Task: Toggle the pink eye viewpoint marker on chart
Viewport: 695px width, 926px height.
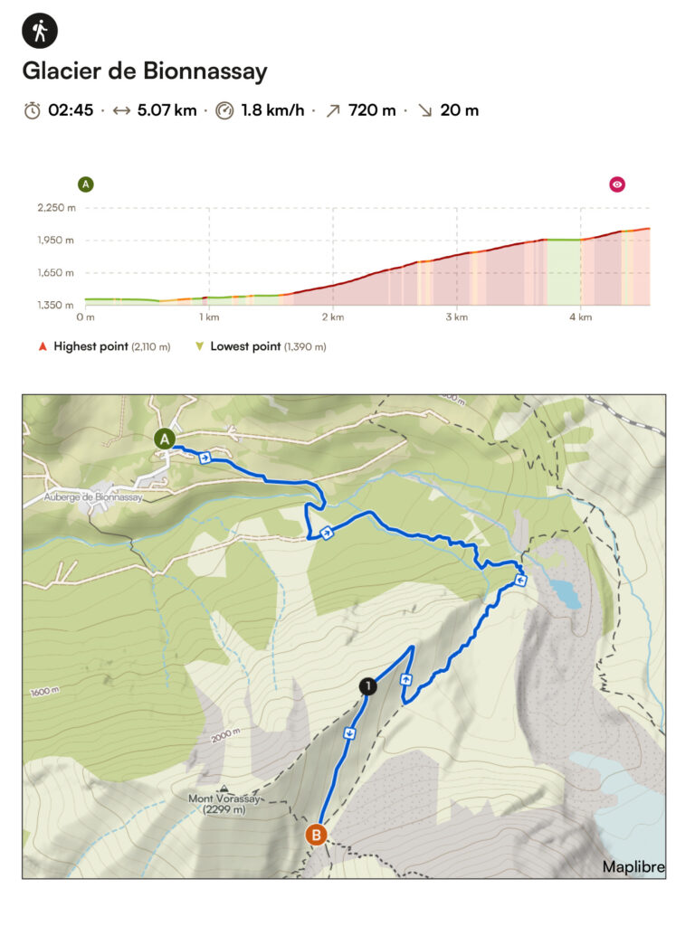Action: (x=617, y=184)
